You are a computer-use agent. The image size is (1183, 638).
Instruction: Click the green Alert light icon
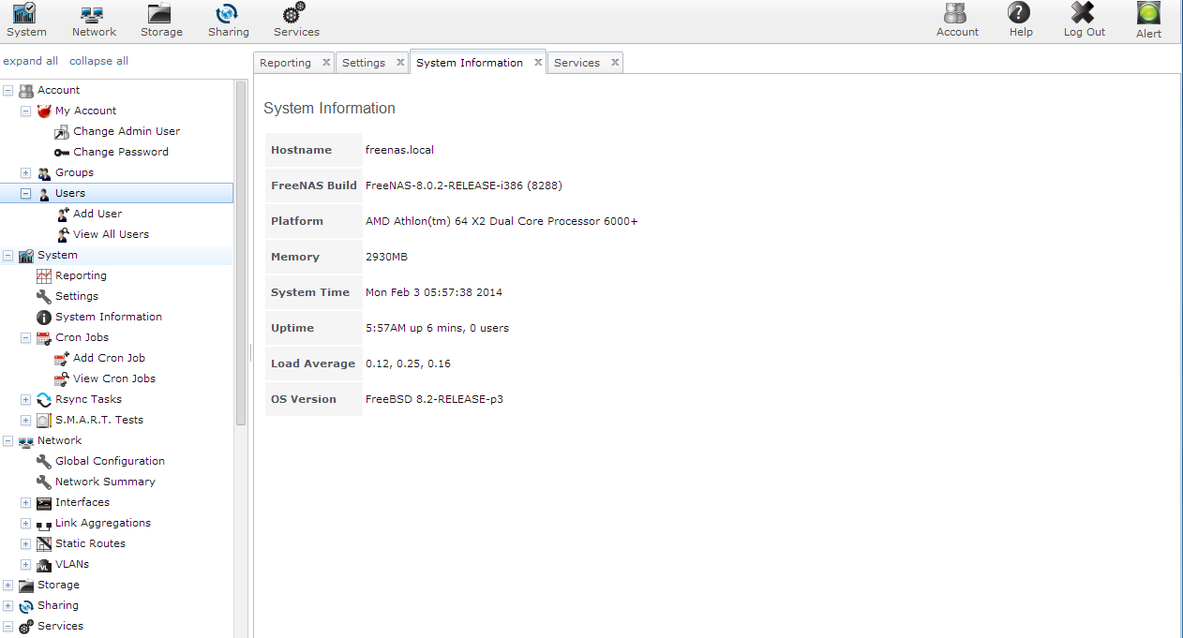coord(1148,13)
